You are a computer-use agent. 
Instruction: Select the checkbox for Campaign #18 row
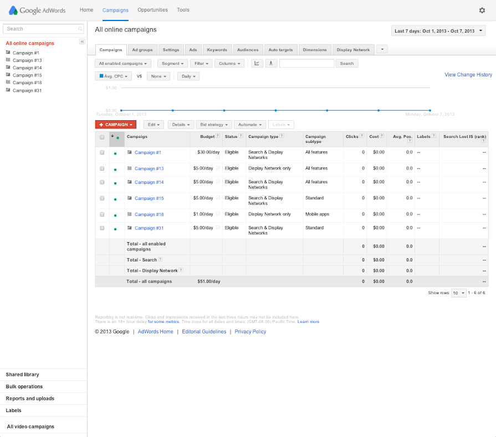pos(102,214)
